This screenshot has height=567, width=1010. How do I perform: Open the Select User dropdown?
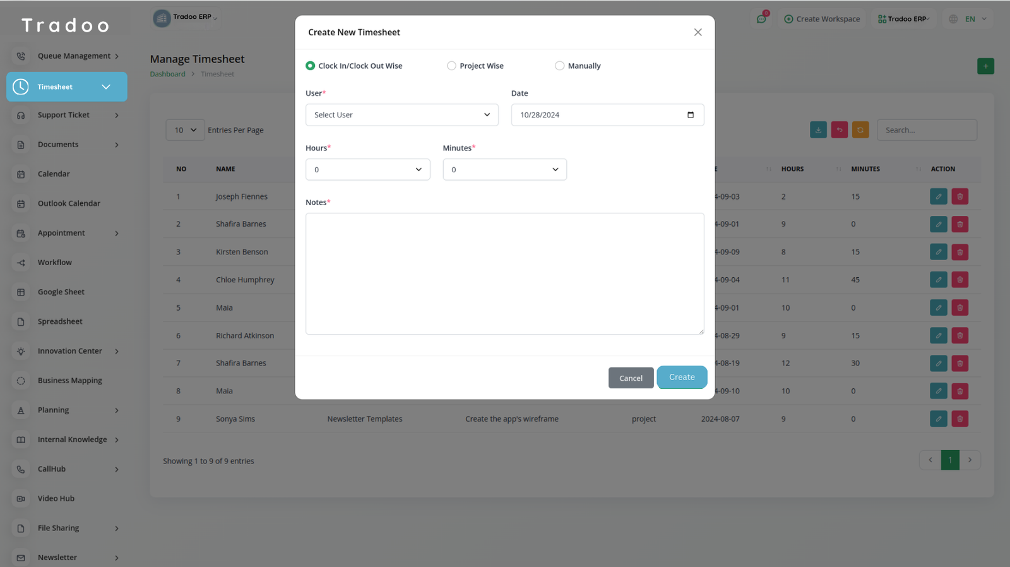tap(401, 115)
